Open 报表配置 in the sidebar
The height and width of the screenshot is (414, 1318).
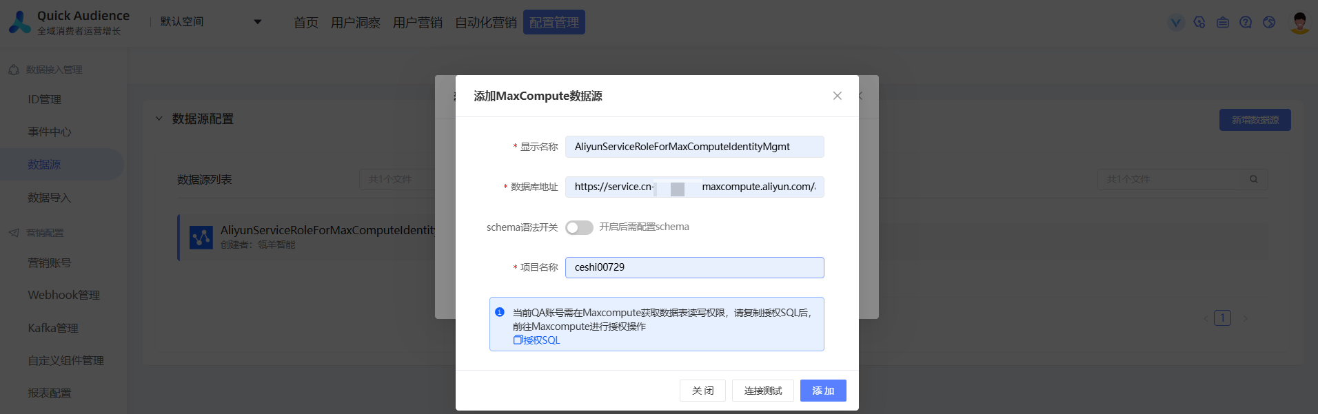click(50, 393)
